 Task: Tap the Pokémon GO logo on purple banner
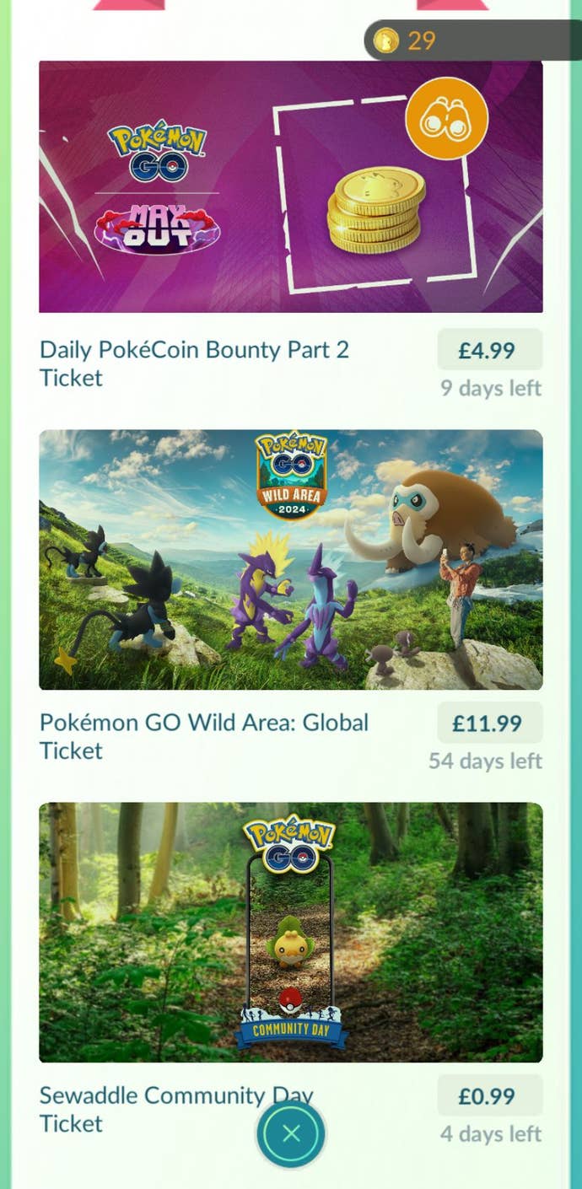tap(157, 151)
